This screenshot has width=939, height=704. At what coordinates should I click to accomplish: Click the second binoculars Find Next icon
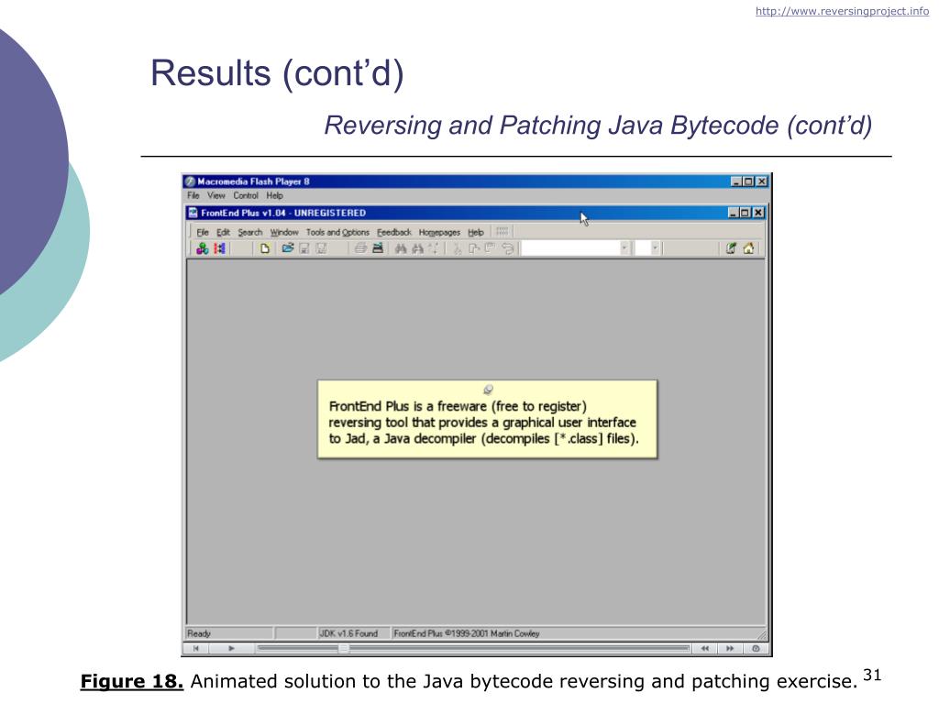pyautogui.click(x=417, y=248)
